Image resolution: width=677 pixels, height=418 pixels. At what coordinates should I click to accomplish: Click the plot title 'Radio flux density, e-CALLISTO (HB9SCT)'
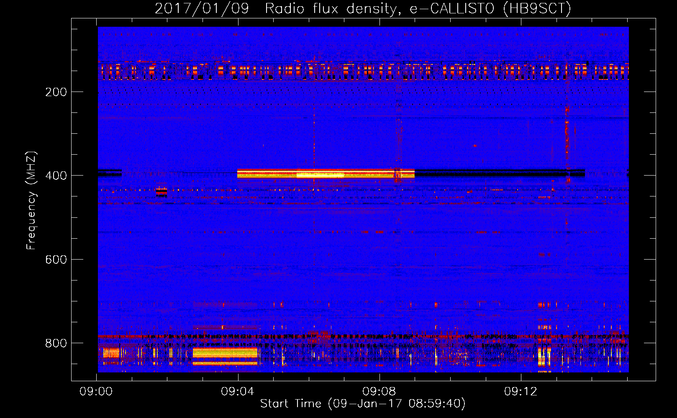point(418,8)
